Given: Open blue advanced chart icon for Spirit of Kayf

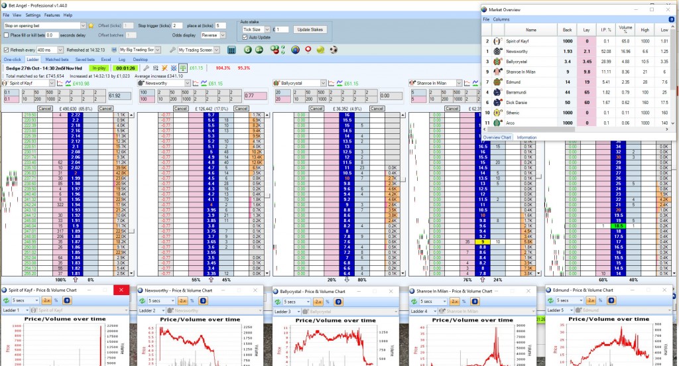Looking at the screenshot, I should click(x=68, y=83).
